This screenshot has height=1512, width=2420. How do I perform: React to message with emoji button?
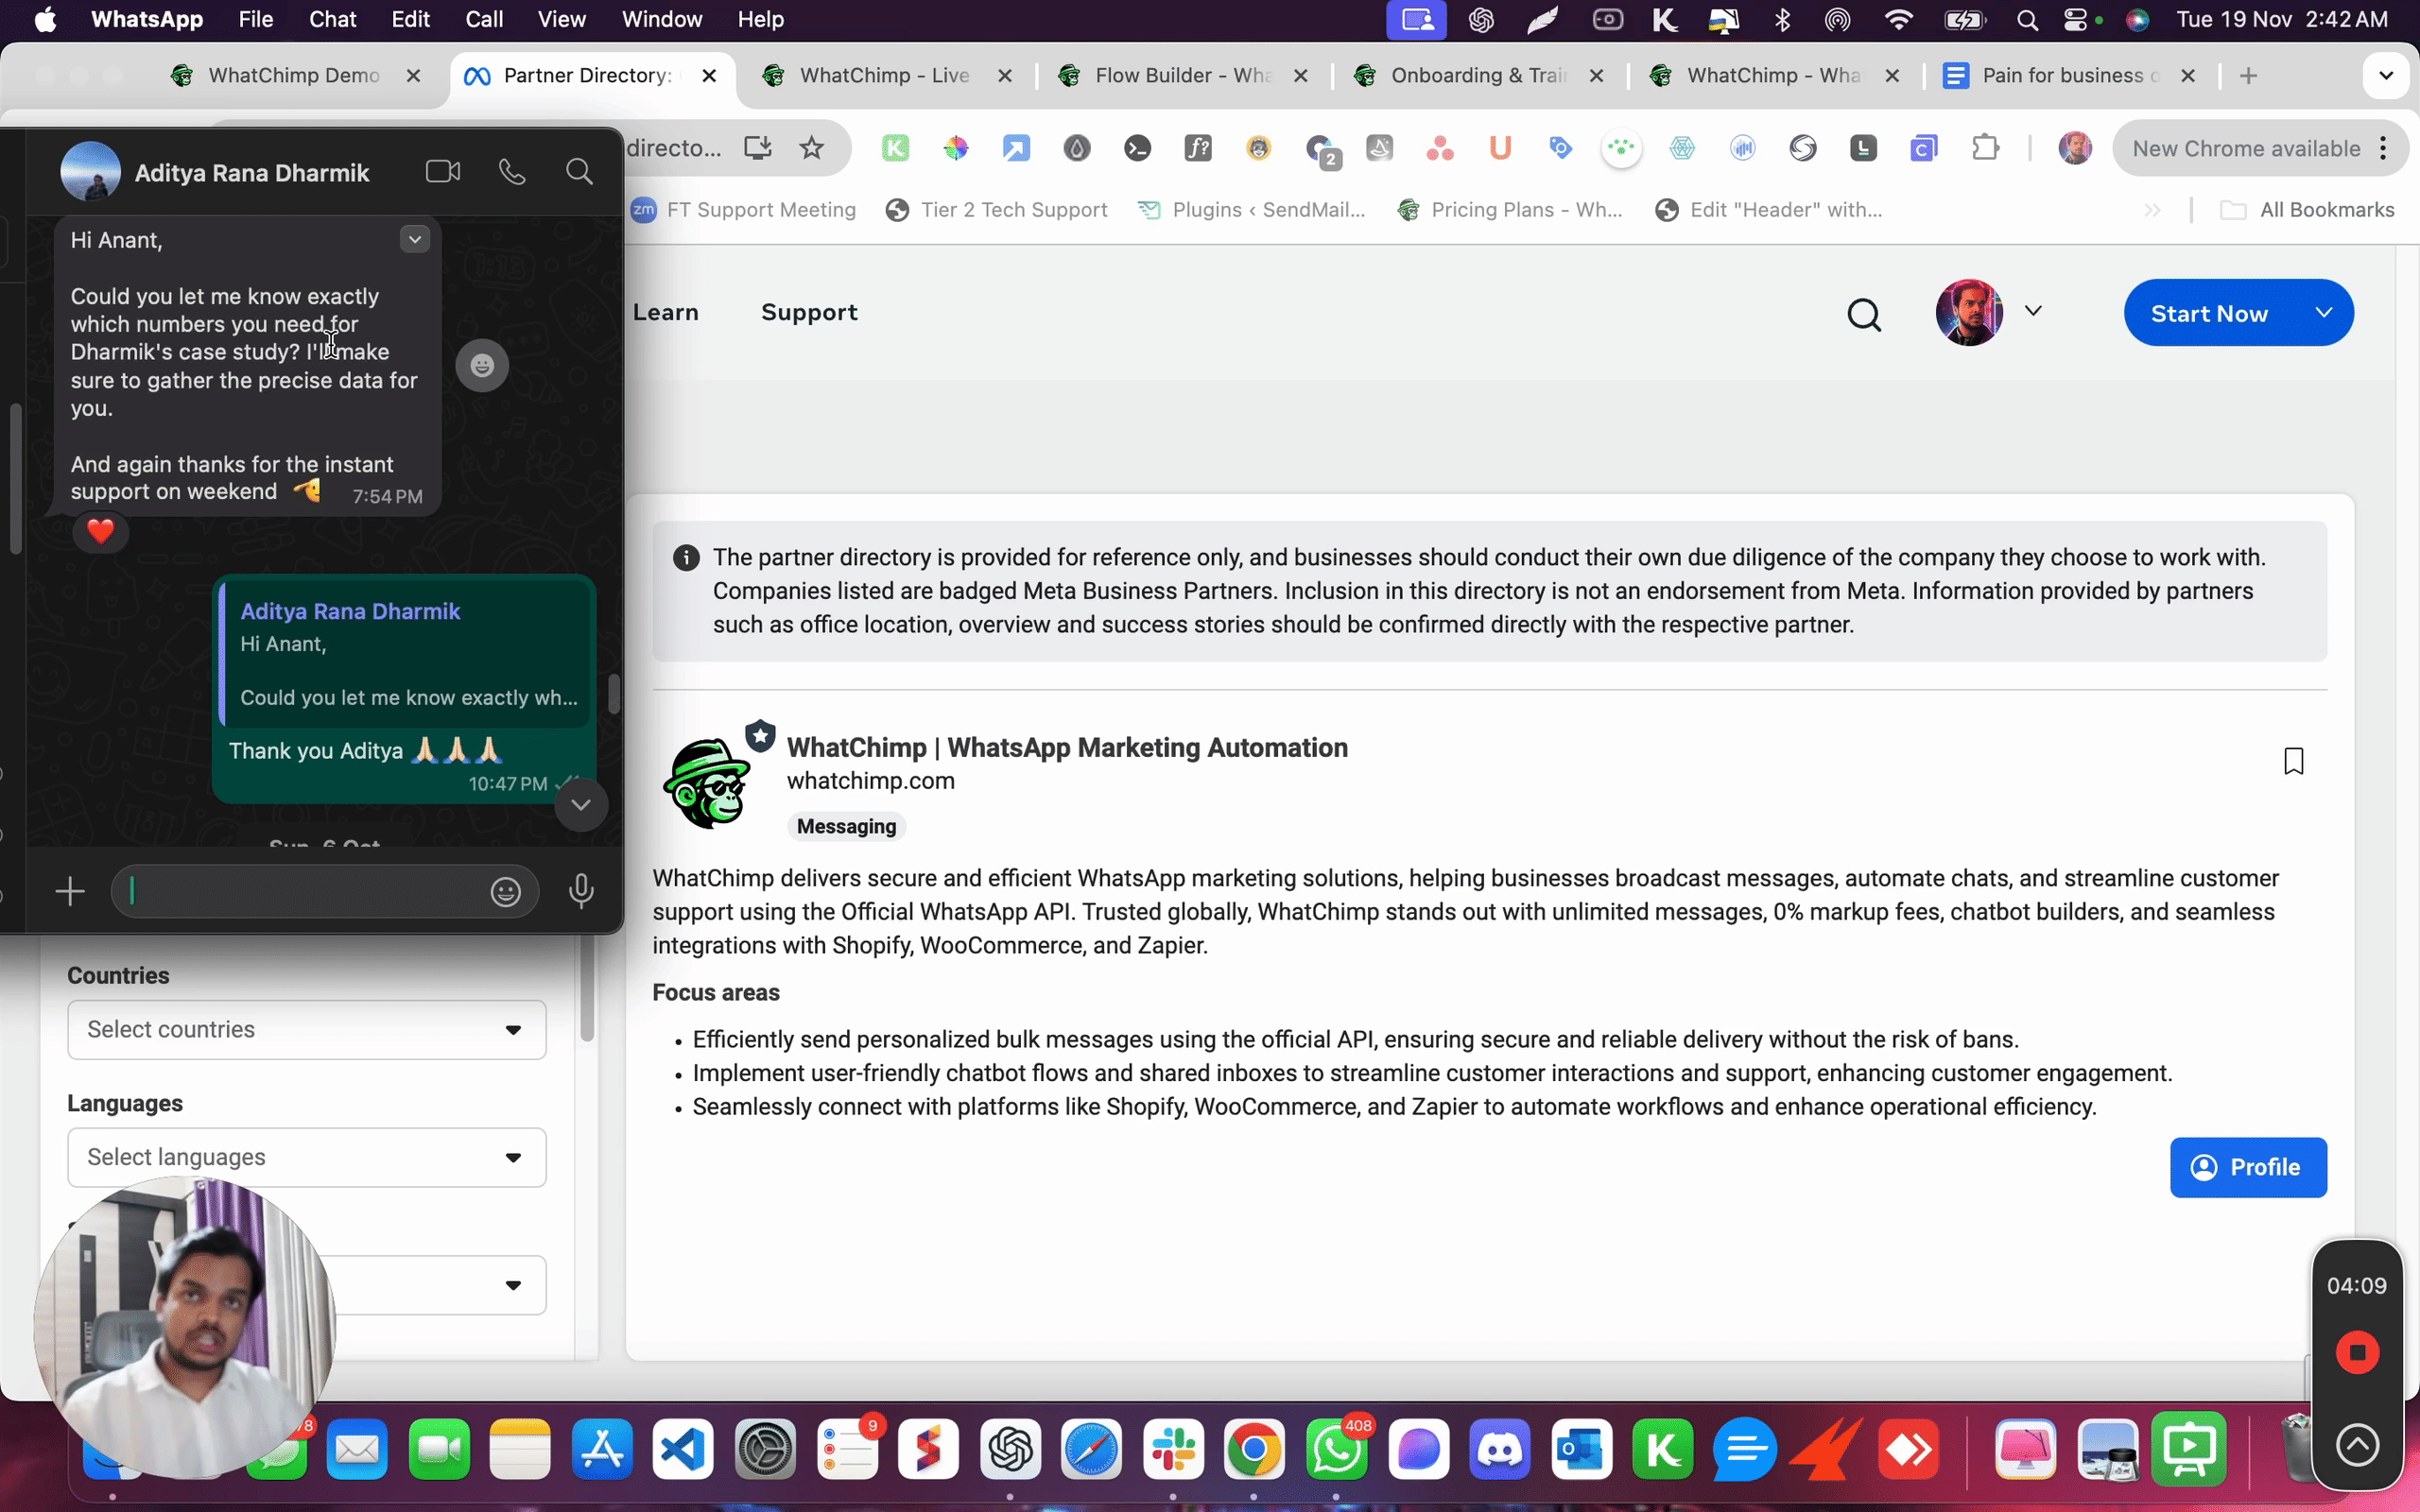pos(482,365)
